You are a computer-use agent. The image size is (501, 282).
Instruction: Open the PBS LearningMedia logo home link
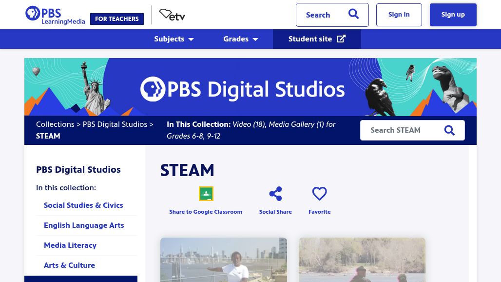pos(55,15)
